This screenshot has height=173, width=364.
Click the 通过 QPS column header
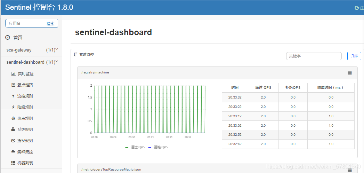click(263, 88)
